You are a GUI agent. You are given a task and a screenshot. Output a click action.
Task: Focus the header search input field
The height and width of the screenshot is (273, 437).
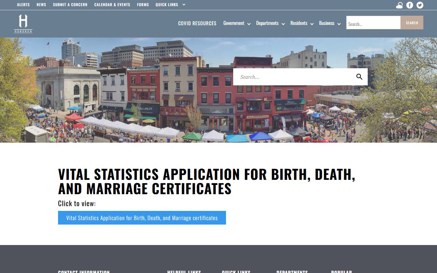373,23
